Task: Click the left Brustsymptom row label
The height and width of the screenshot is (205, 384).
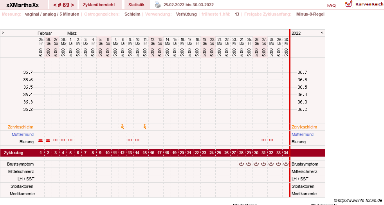Action: pyautogui.click(x=20, y=164)
